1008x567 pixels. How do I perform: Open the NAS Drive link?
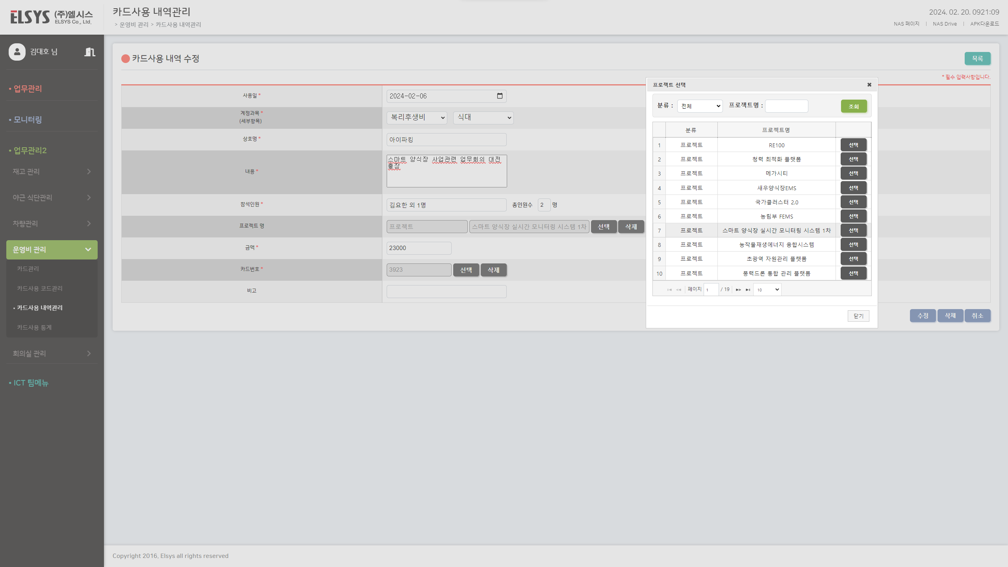tap(945, 24)
